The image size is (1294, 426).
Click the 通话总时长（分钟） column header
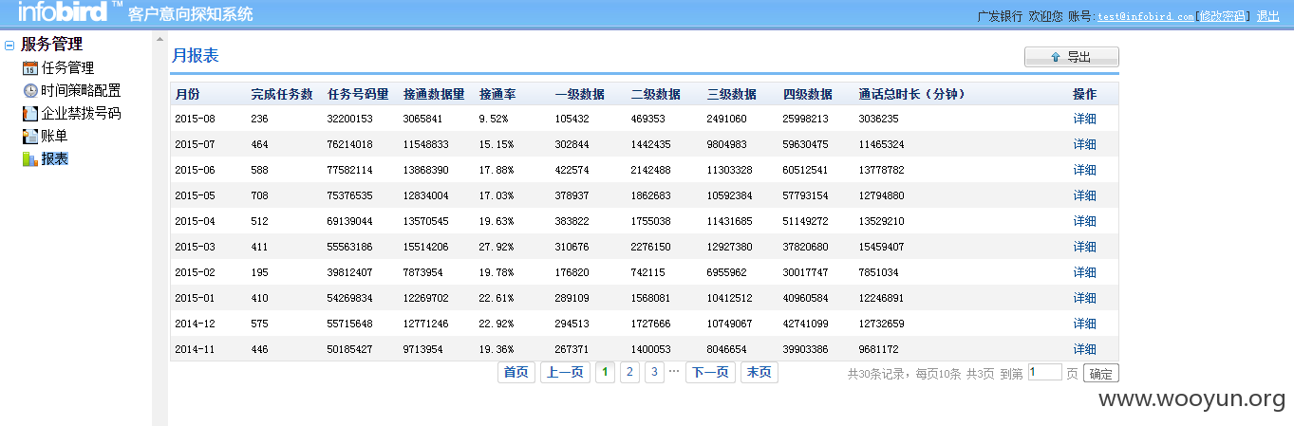pos(912,94)
